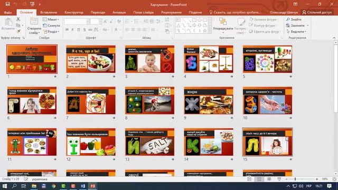
Task: Copy using the clipboard copy icon
Action: coord(18,25)
